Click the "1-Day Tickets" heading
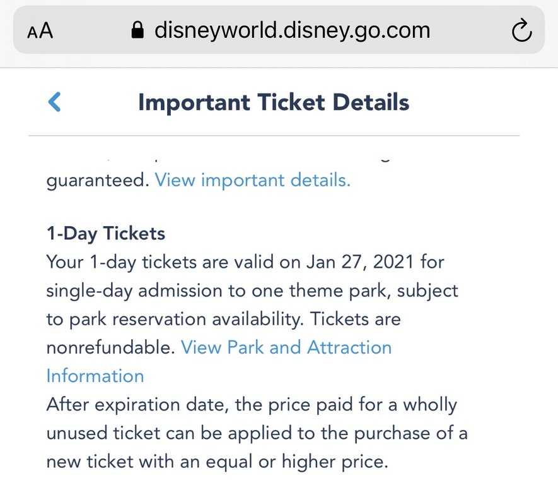 pos(105,233)
